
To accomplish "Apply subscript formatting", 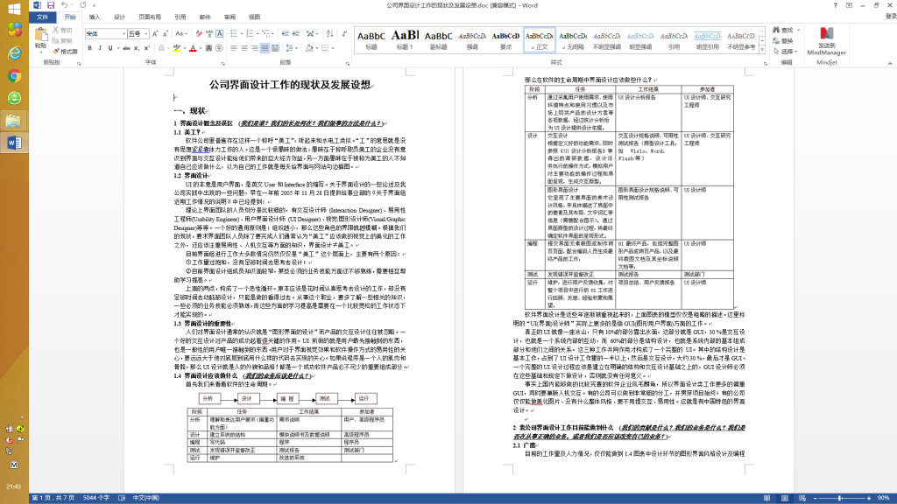I will (137, 49).
